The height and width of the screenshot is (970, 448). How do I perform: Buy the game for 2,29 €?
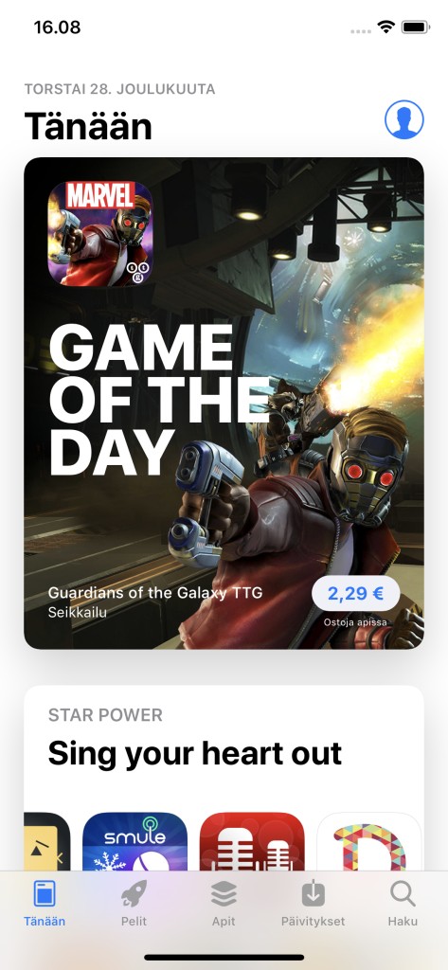356,594
